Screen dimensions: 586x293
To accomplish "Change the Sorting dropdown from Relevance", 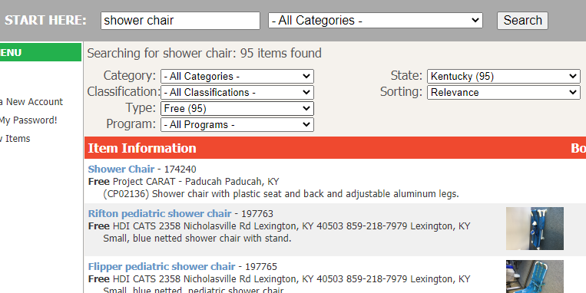I will point(503,92).
